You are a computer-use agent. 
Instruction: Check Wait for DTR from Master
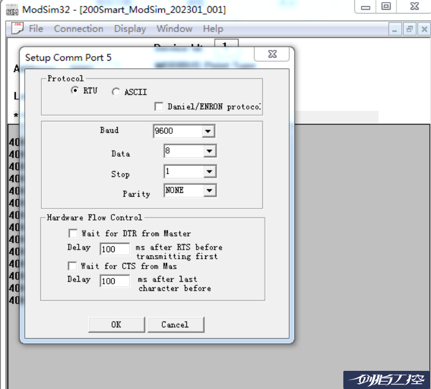tap(73, 233)
